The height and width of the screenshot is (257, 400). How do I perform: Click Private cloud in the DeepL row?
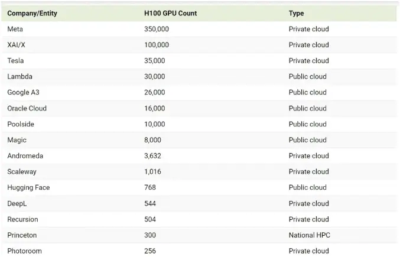pos(308,203)
